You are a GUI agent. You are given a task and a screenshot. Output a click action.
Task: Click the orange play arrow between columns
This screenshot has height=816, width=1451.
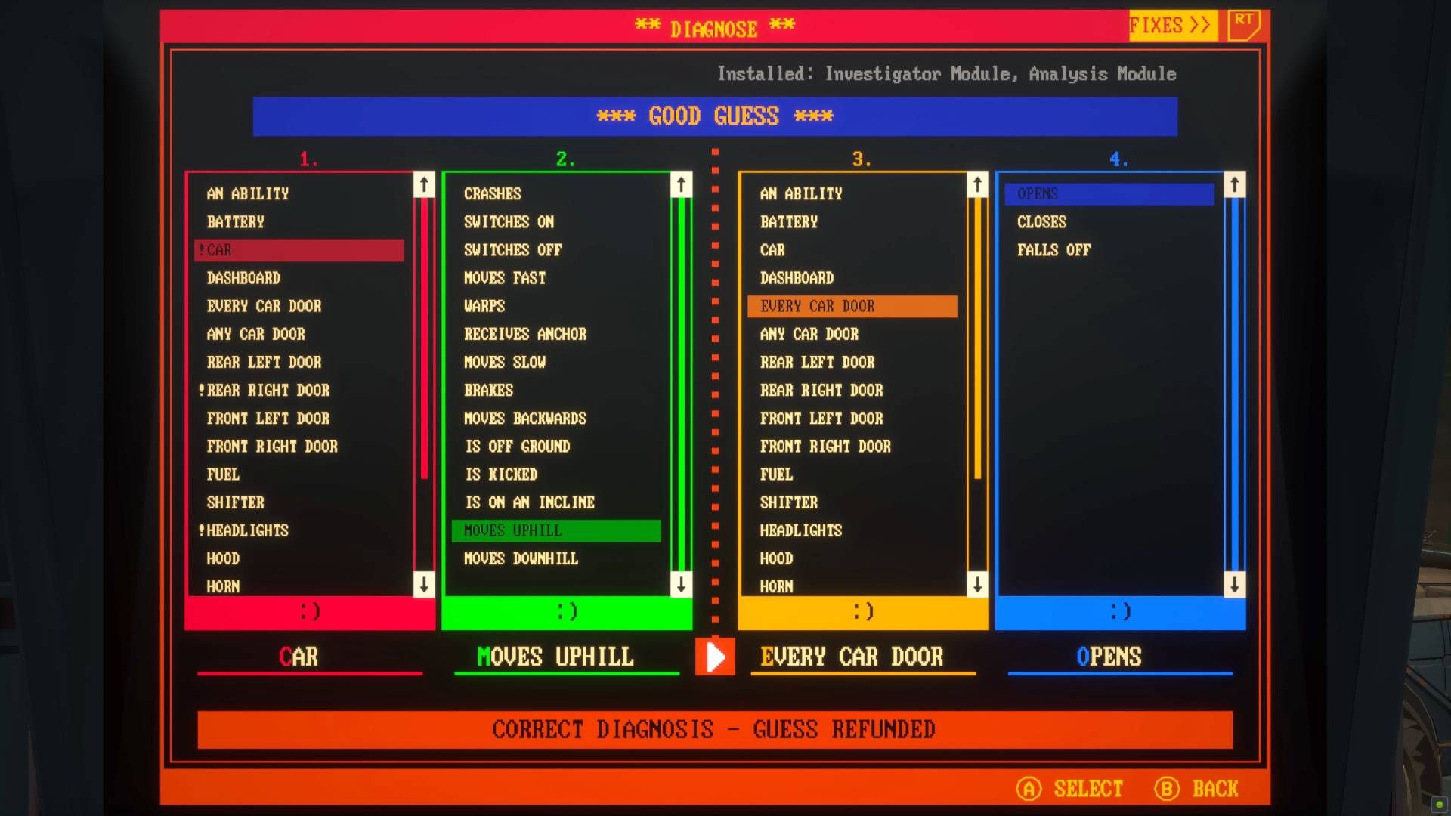715,657
